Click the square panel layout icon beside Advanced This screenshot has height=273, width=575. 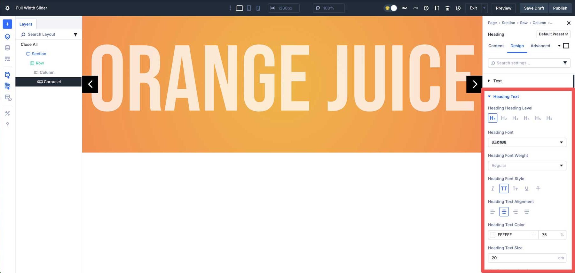(x=566, y=46)
